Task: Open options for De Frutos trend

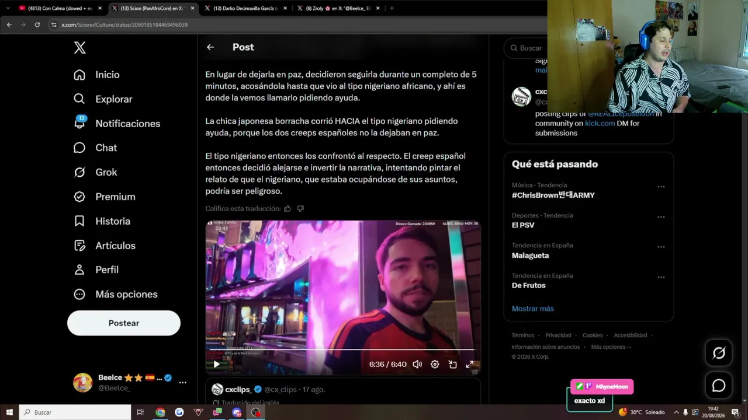Action: click(661, 277)
